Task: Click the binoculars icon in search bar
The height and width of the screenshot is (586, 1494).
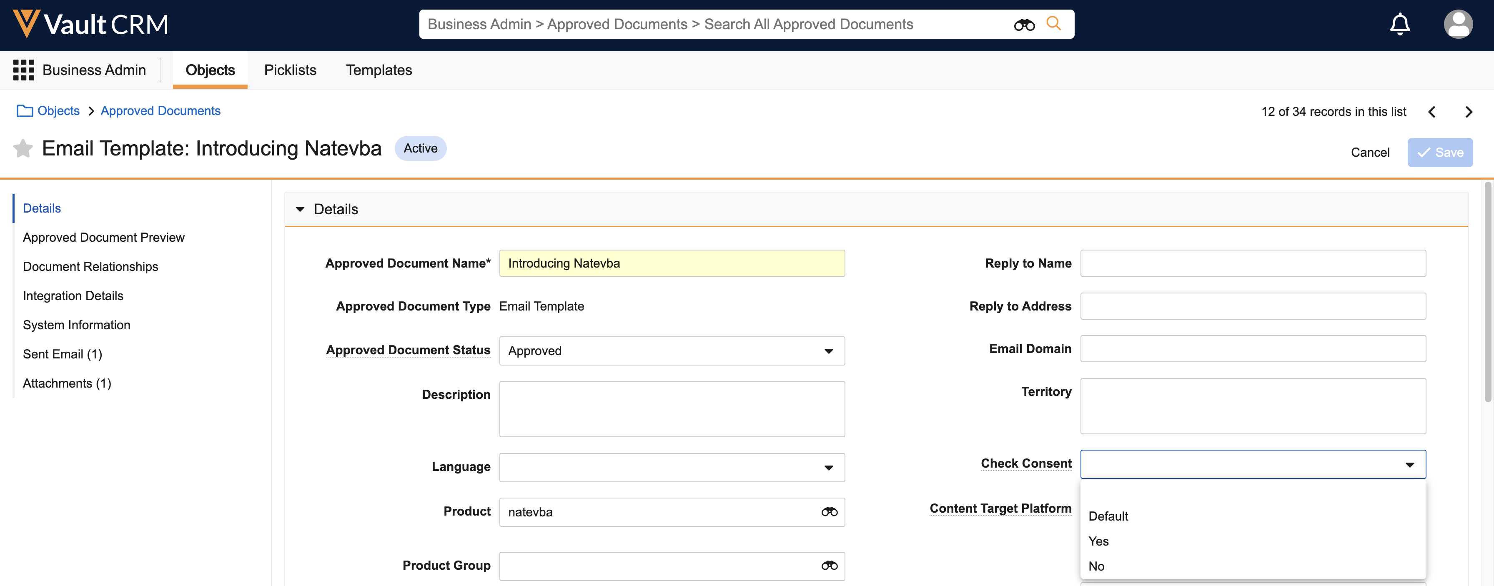Action: click(1024, 24)
